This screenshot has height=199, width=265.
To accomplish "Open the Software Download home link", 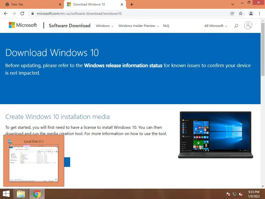I will pyautogui.click(x=70, y=26).
